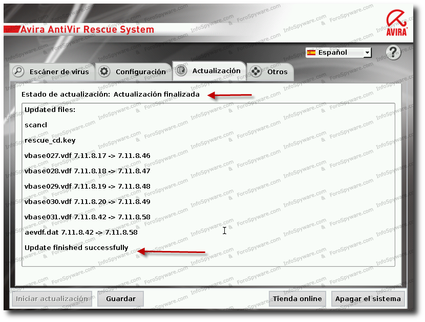Open Tienda online

pyautogui.click(x=297, y=298)
